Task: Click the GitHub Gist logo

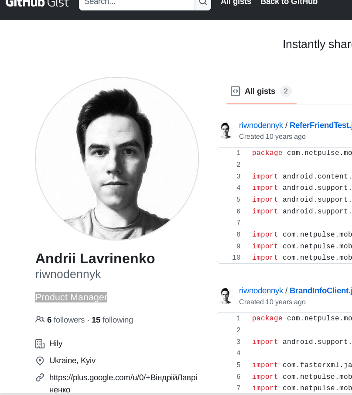Action: (37, 3)
